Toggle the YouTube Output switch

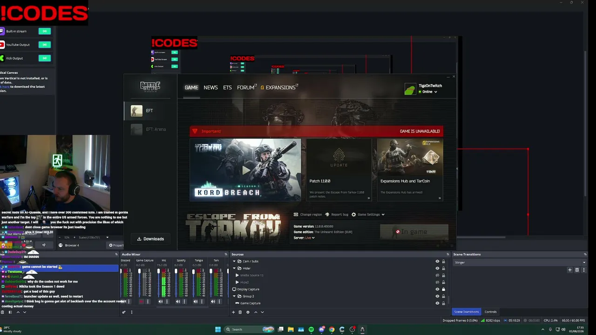(45, 45)
